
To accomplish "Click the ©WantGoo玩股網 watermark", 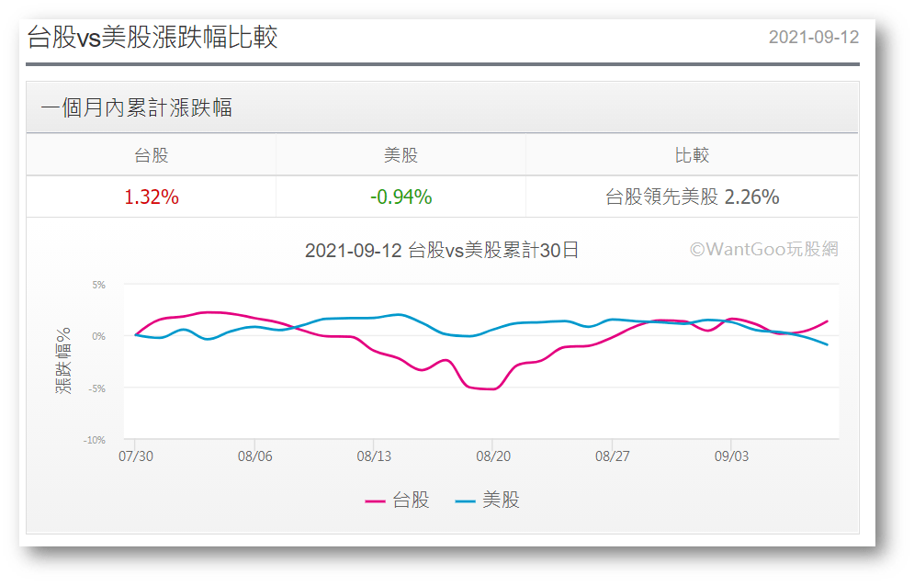I will pos(763,249).
